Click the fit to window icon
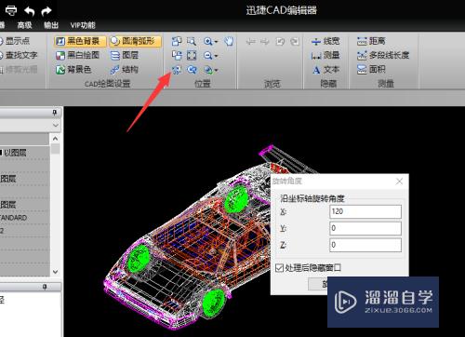Image resolution: width=465 pixels, height=337 pixels. click(x=192, y=56)
